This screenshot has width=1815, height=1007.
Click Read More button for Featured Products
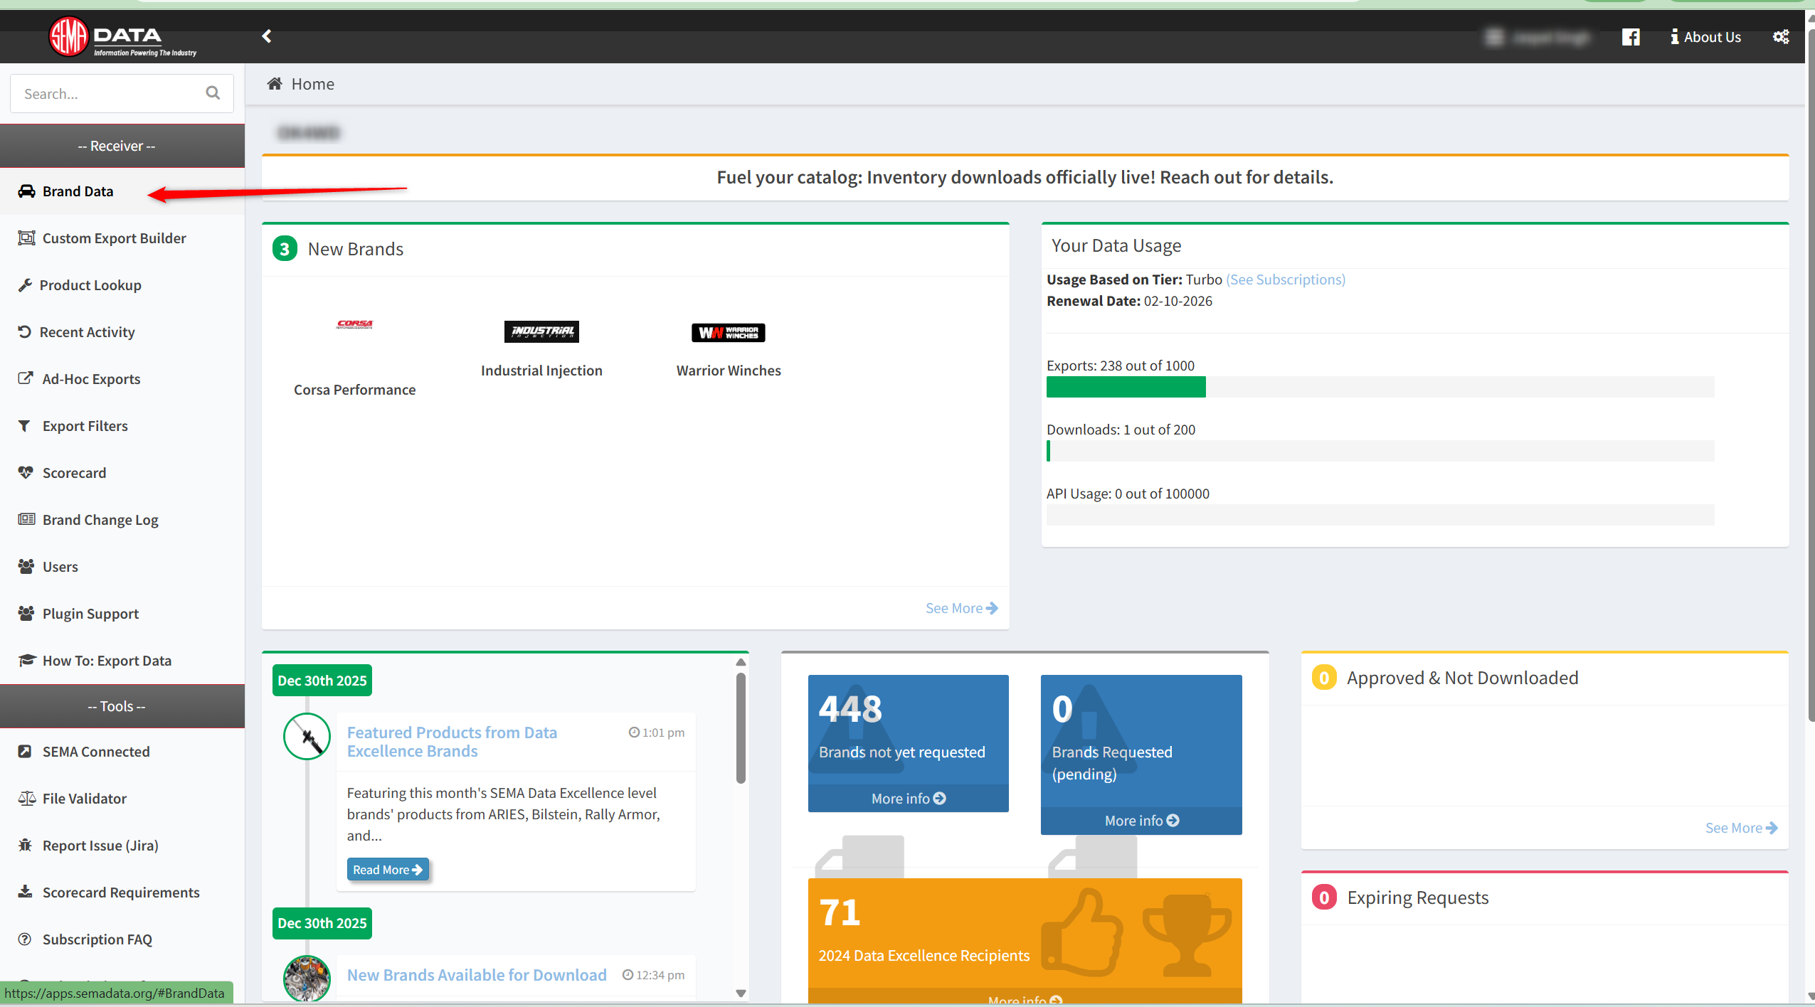pyautogui.click(x=387, y=869)
